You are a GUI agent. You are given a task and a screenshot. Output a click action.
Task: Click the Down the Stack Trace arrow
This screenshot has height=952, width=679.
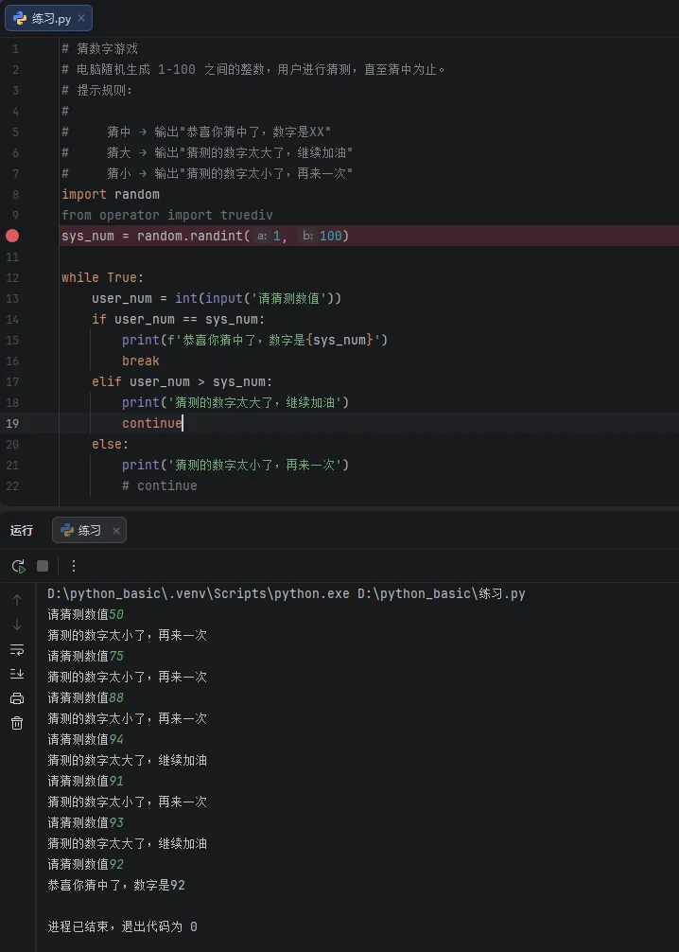tap(17, 625)
